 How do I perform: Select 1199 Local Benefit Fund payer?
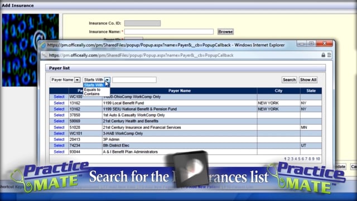tap(59, 103)
